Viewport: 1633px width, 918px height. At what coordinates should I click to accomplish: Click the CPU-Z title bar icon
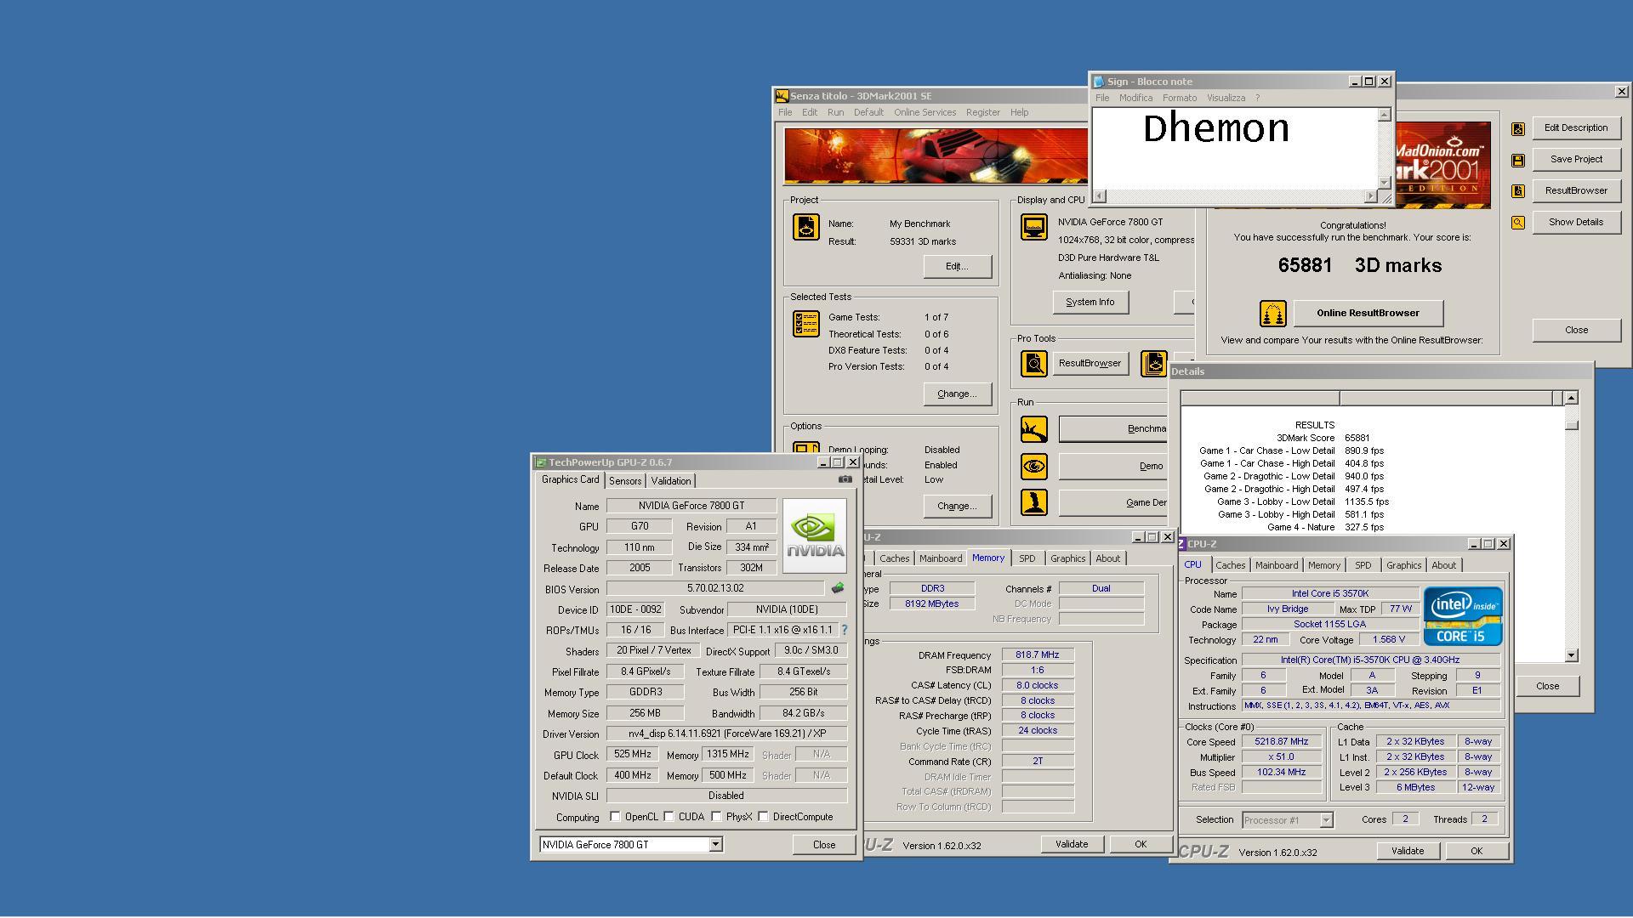pos(1181,544)
